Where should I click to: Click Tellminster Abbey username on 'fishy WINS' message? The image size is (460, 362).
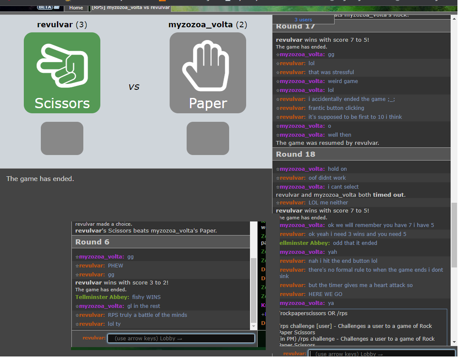(x=102, y=297)
